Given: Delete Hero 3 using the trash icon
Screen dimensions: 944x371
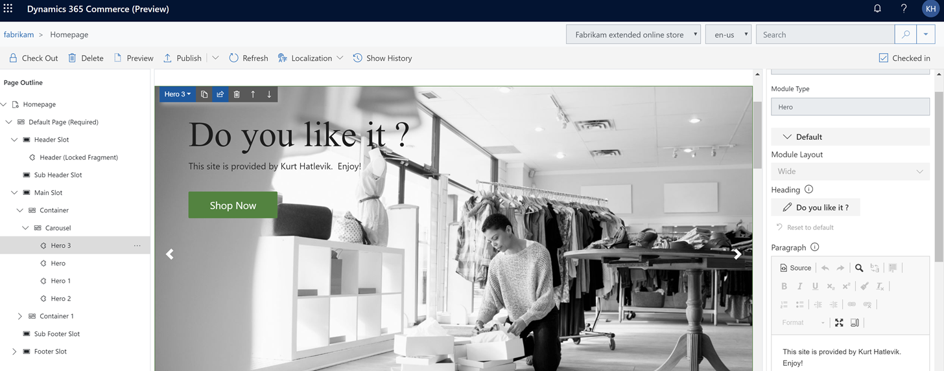Looking at the screenshot, I should [x=237, y=95].
